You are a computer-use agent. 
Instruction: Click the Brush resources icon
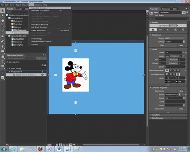[183, 30]
